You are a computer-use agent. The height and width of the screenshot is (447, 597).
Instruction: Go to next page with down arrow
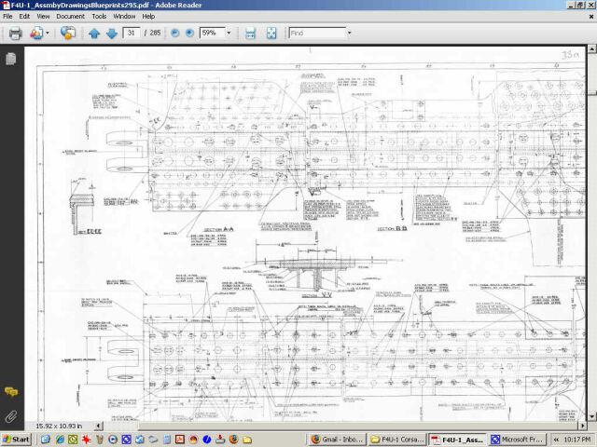point(111,33)
